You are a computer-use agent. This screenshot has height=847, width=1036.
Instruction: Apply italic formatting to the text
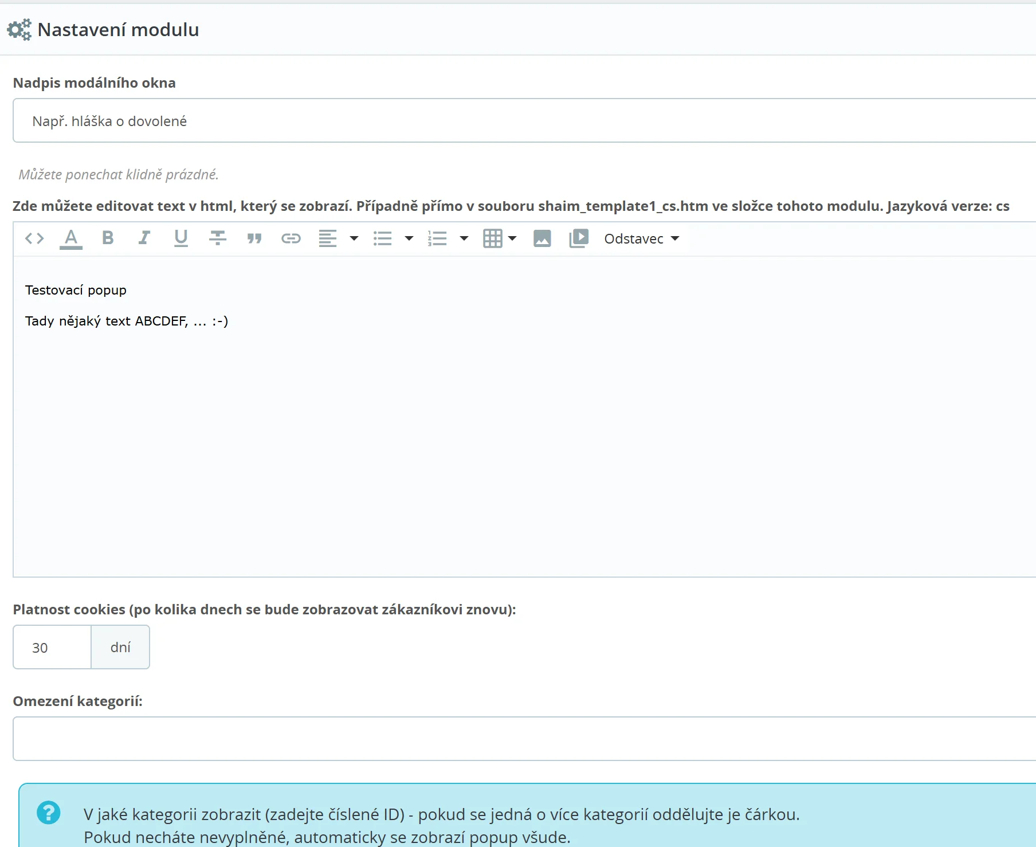click(x=144, y=238)
